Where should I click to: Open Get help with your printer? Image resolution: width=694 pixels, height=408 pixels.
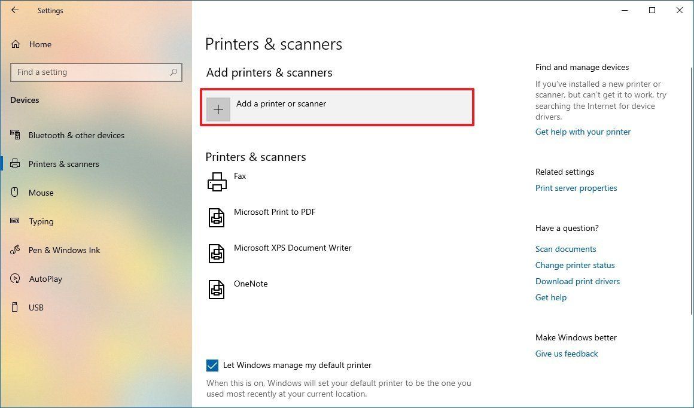click(x=583, y=132)
